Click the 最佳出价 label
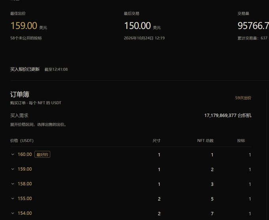This screenshot has height=220, width=269. [18, 13]
